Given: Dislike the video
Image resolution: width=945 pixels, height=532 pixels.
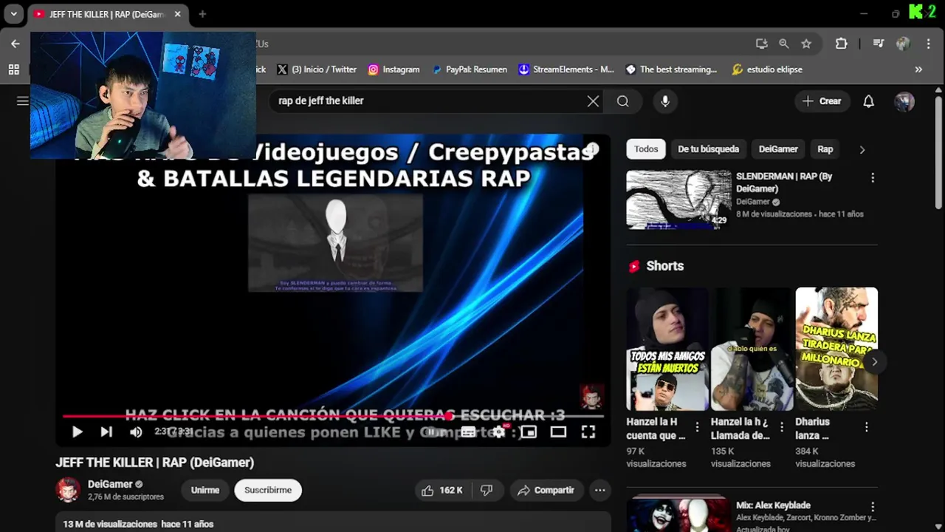Looking at the screenshot, I should [487, 490].
